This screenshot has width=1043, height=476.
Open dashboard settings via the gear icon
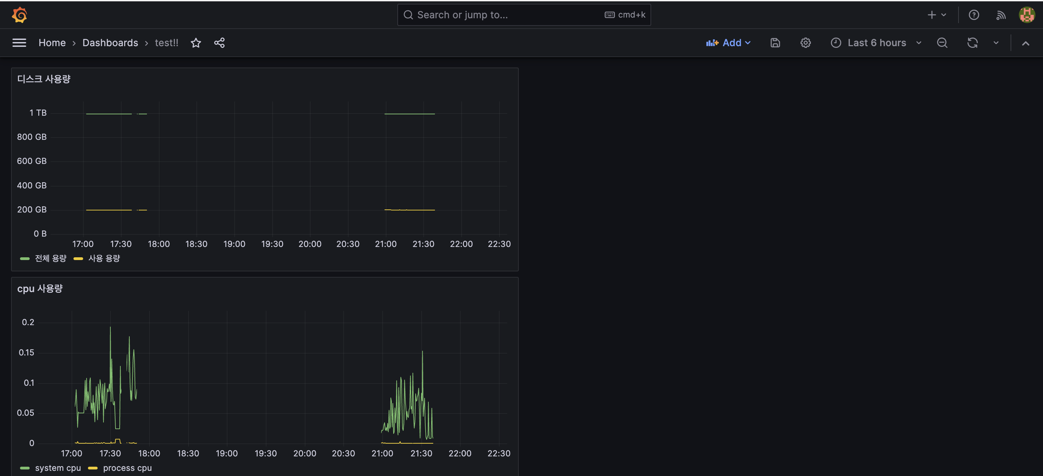pyautogui.click(x=805, y=43)
